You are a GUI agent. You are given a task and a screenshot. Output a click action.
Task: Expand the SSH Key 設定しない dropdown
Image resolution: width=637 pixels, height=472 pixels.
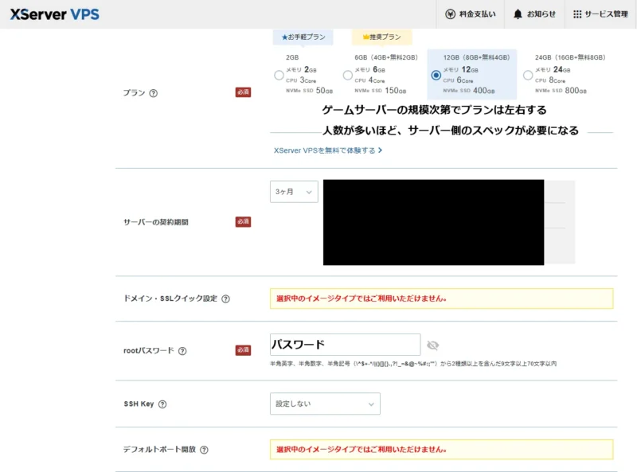[x=325, y=404]
